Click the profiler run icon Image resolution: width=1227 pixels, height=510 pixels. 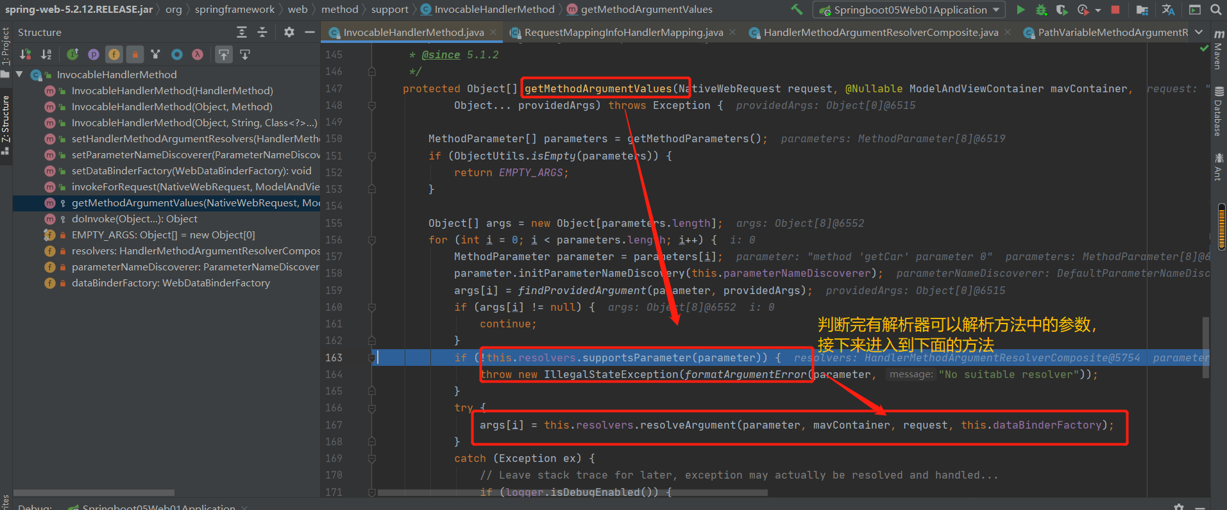(x=1083, y=10)
